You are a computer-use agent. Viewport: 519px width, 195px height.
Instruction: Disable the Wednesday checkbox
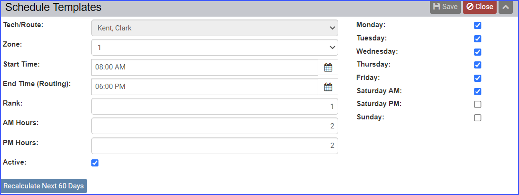(x=477, y=52)
